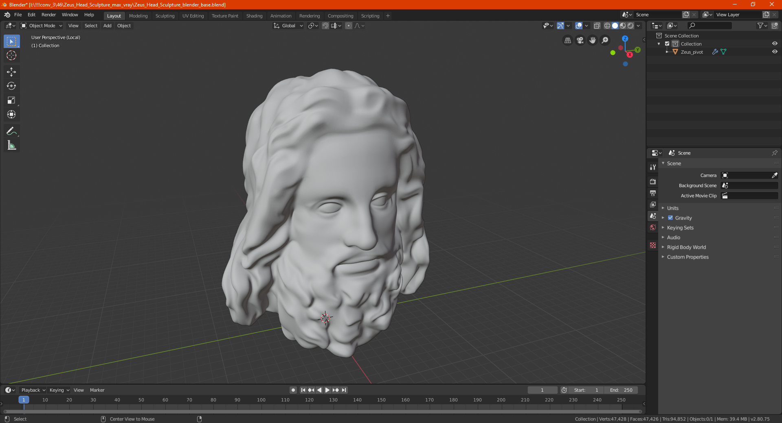Image resolution: width=782 pixels, height=423 pixels.
Task: Choose the Move tool
Action: pyautogui.click(x=11, y=72)
